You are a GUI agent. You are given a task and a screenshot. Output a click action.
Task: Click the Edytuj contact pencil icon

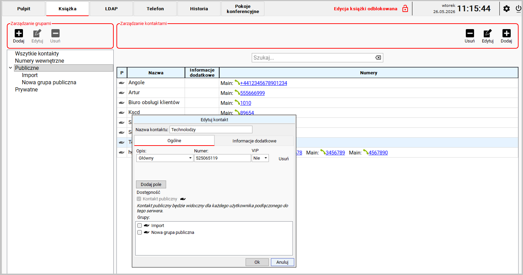tap(488, 33)
